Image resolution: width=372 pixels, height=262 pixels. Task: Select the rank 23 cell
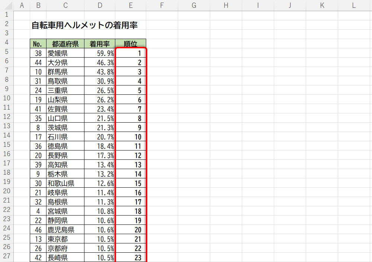coord(131,258)
